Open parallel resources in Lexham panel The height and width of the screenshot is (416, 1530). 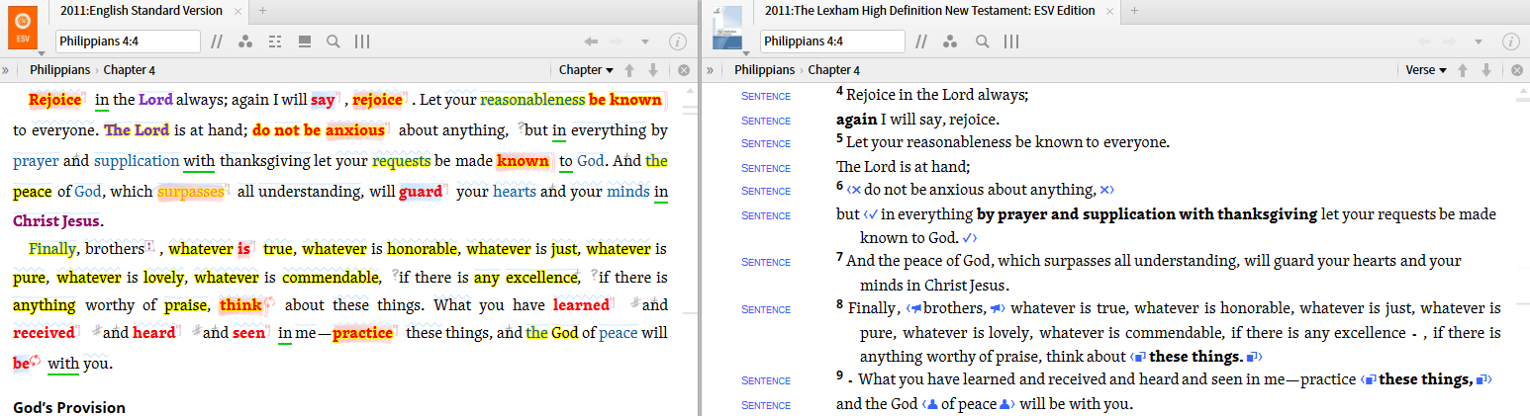pyautogui.click(x=921, y=42)
